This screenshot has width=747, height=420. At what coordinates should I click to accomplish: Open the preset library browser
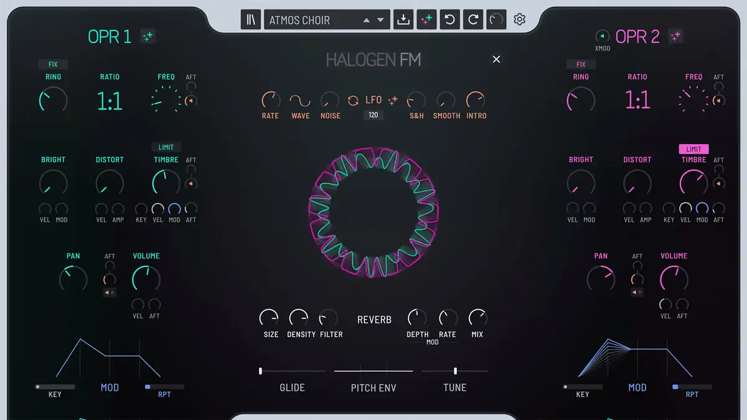tap(251, 19)
